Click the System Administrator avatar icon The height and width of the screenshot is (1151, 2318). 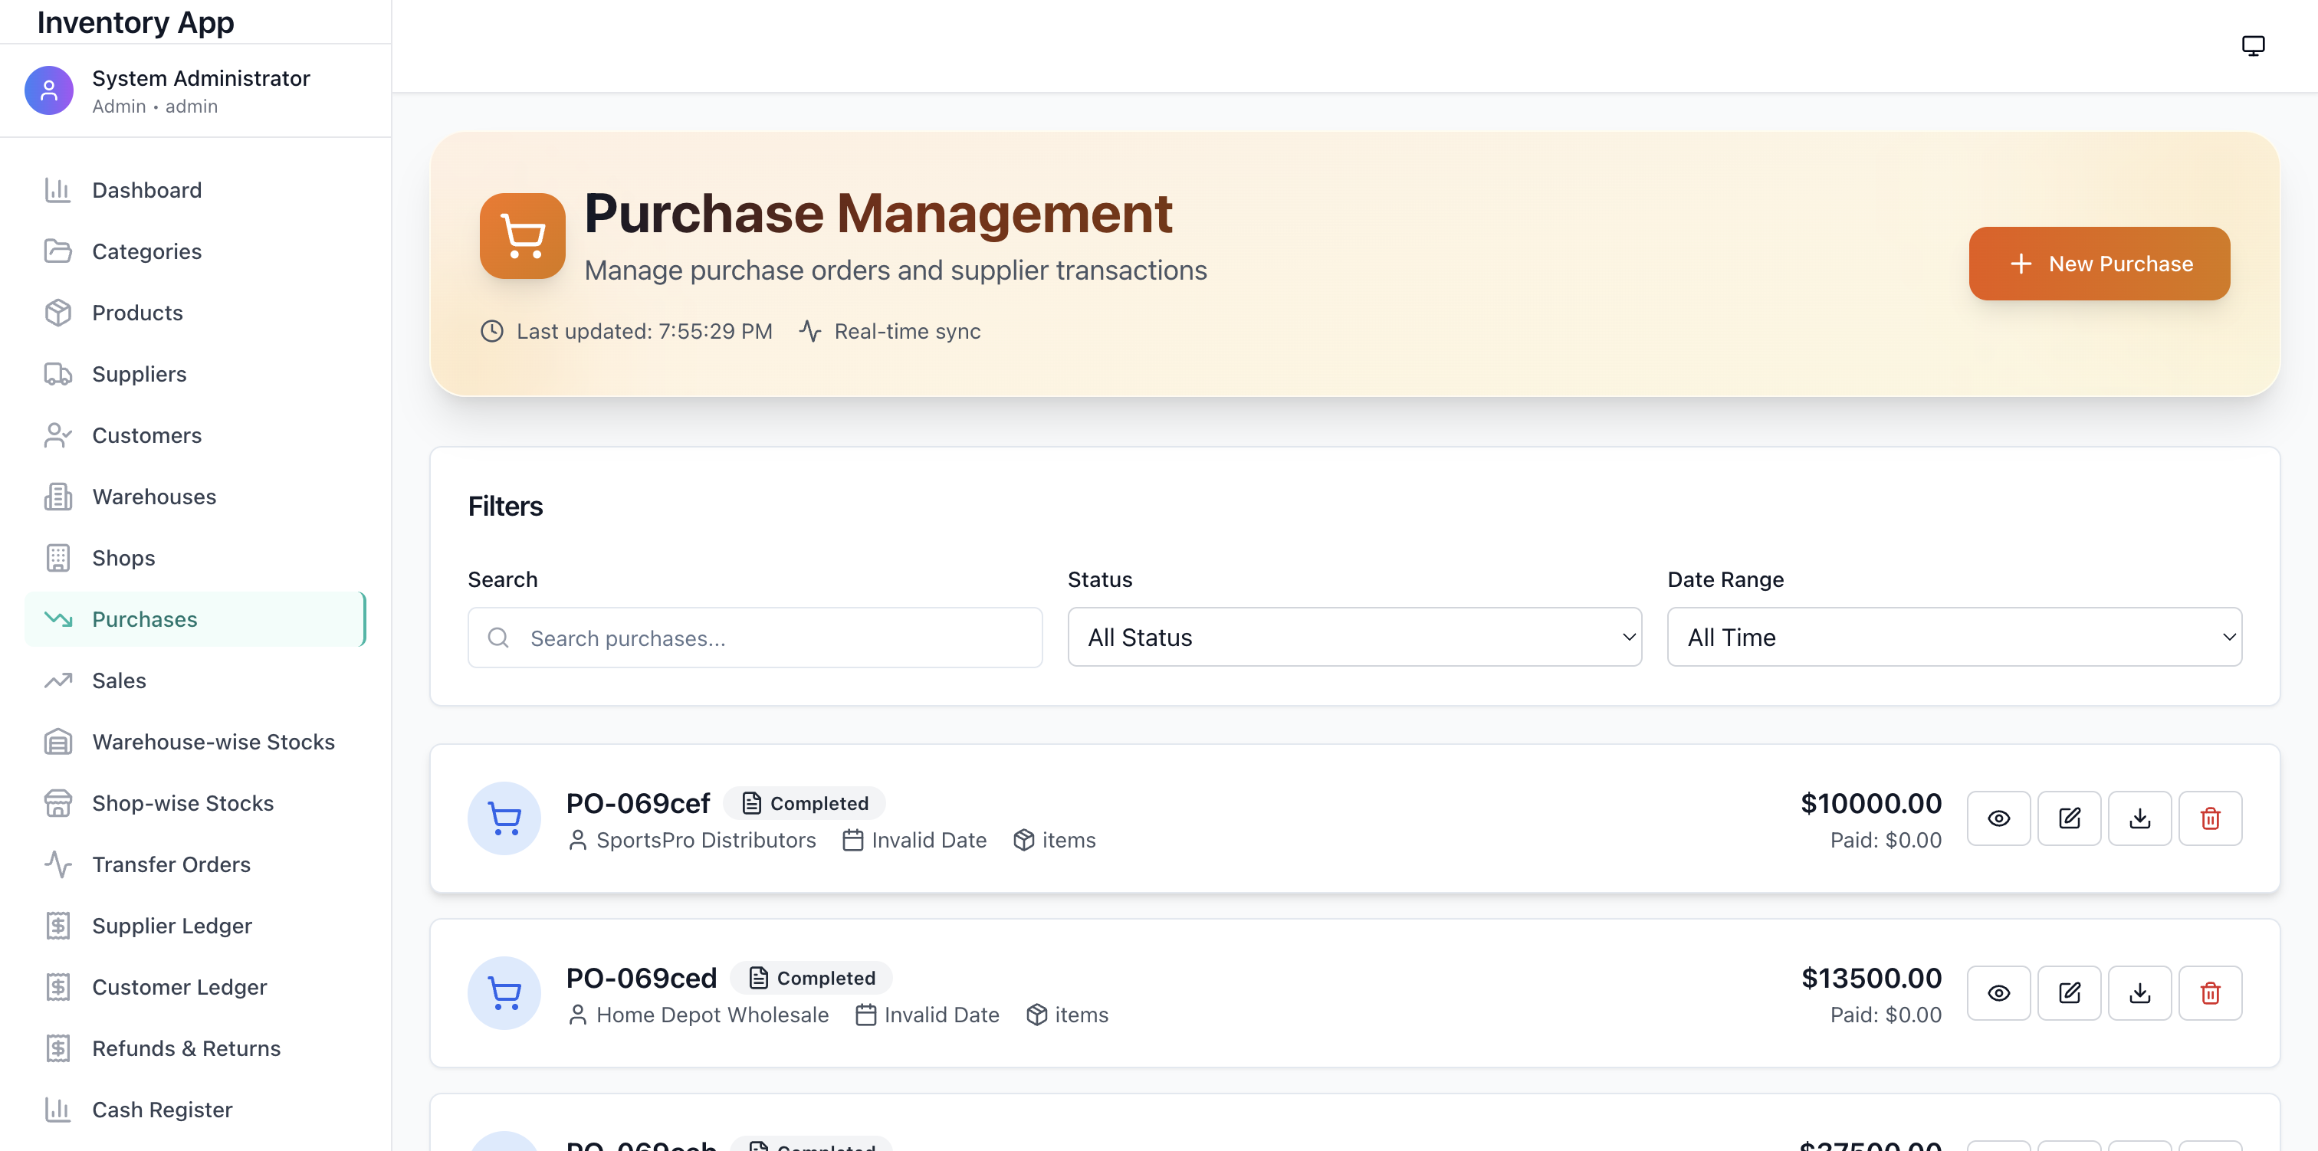48,90
